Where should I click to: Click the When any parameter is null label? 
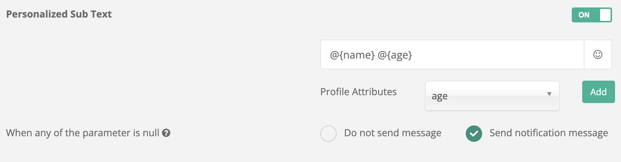(82, 133)
